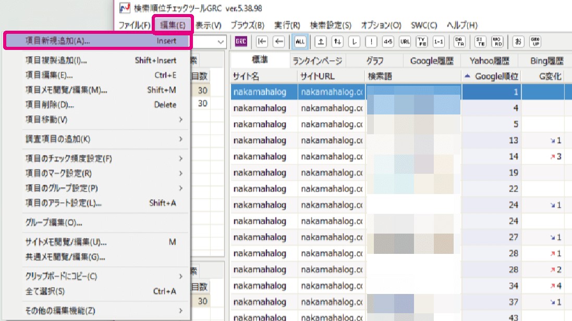The image size is (572, 321).
Task: Click the upload-style up arrow toolbar icon
Action: point(320,42)
